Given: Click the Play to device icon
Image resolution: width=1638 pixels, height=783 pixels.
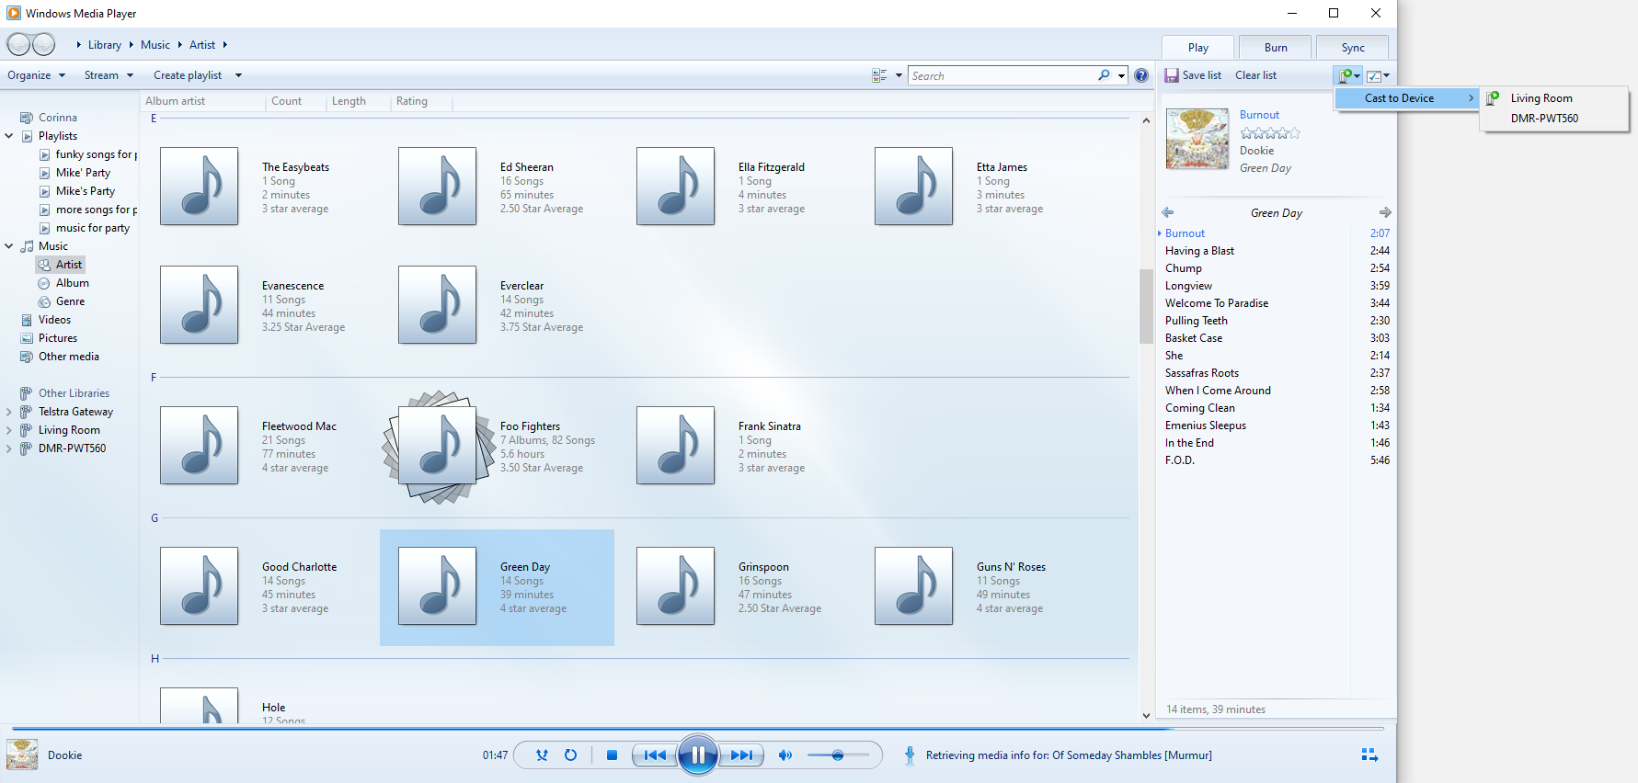Looking at the screenshot, I should point(1347,75).
